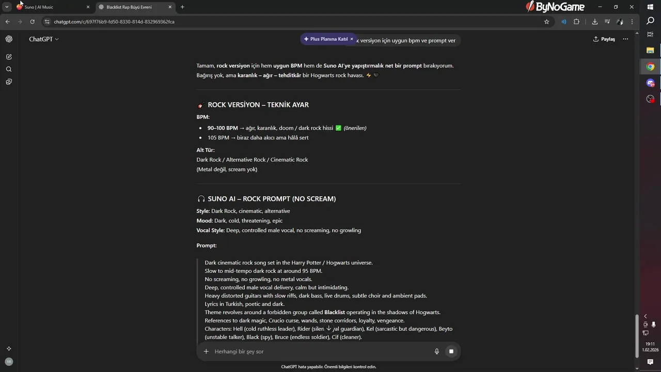
Task: Click the microphone icon in system tray
Action: point(654,324)
